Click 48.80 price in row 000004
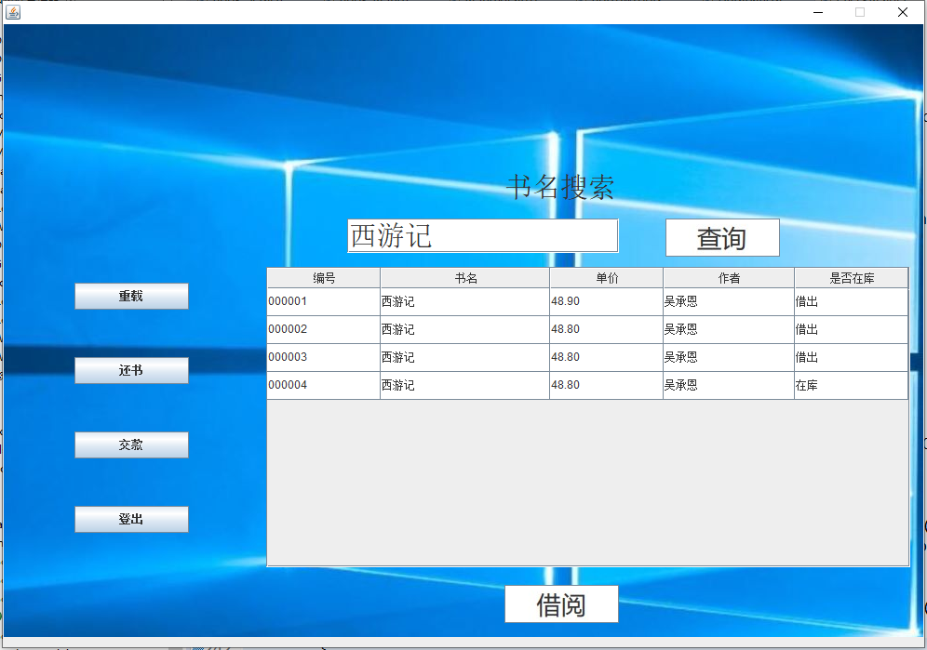927x650 pixels. click(607, 385)
